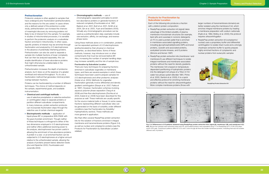The image size is (269, 174).
Task: Click ReadyPrep Protein Extraction Kit caption label
Action: click(218, 83)
